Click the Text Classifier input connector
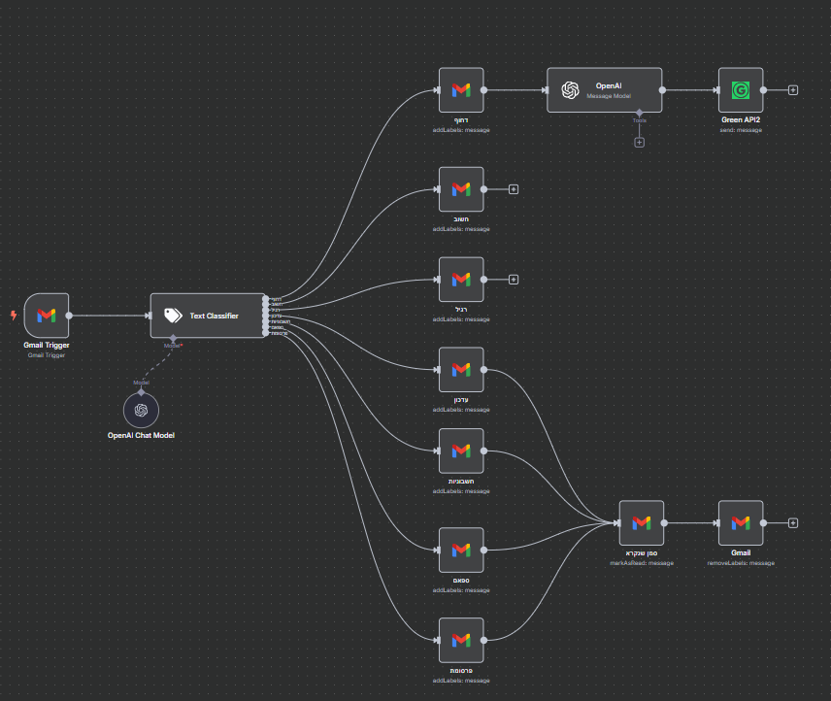Viewport: 831px width, 701px height. 150,316
